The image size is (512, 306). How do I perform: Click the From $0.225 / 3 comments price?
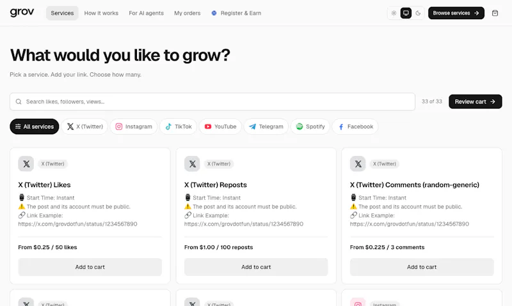point(387,247)
